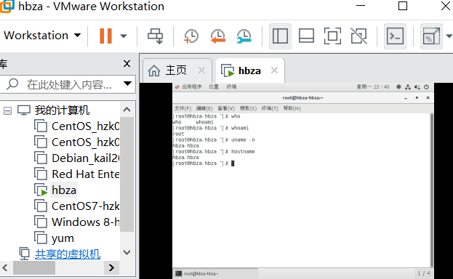
Task: Open snapshot manager wrench-clock icon
Action: (x=244, y=36)
